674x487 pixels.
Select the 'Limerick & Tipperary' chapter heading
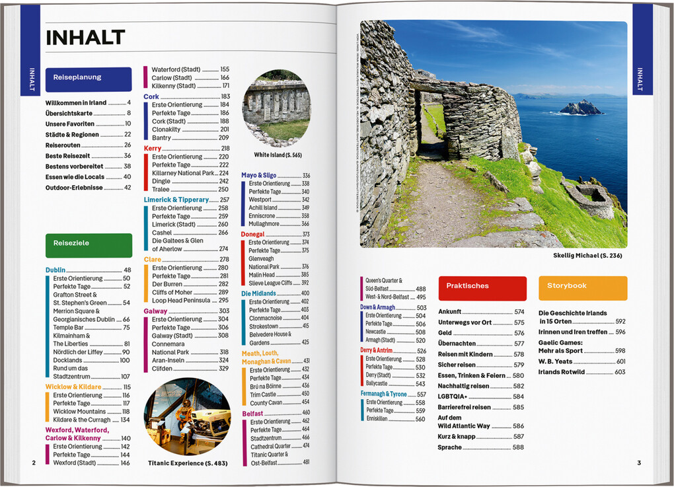pos(186,200)
